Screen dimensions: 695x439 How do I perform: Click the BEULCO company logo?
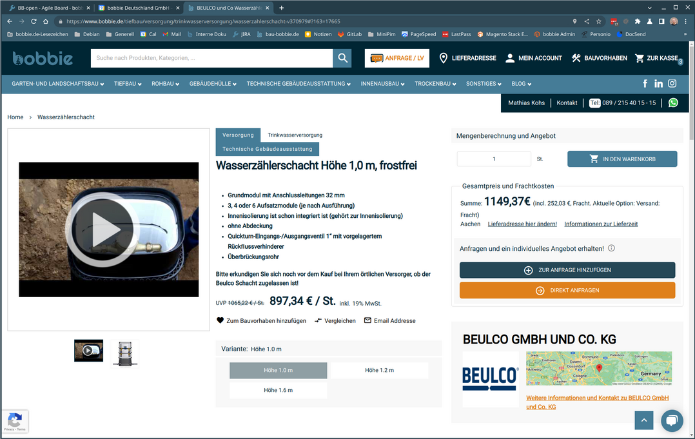(x=490, y=378)
